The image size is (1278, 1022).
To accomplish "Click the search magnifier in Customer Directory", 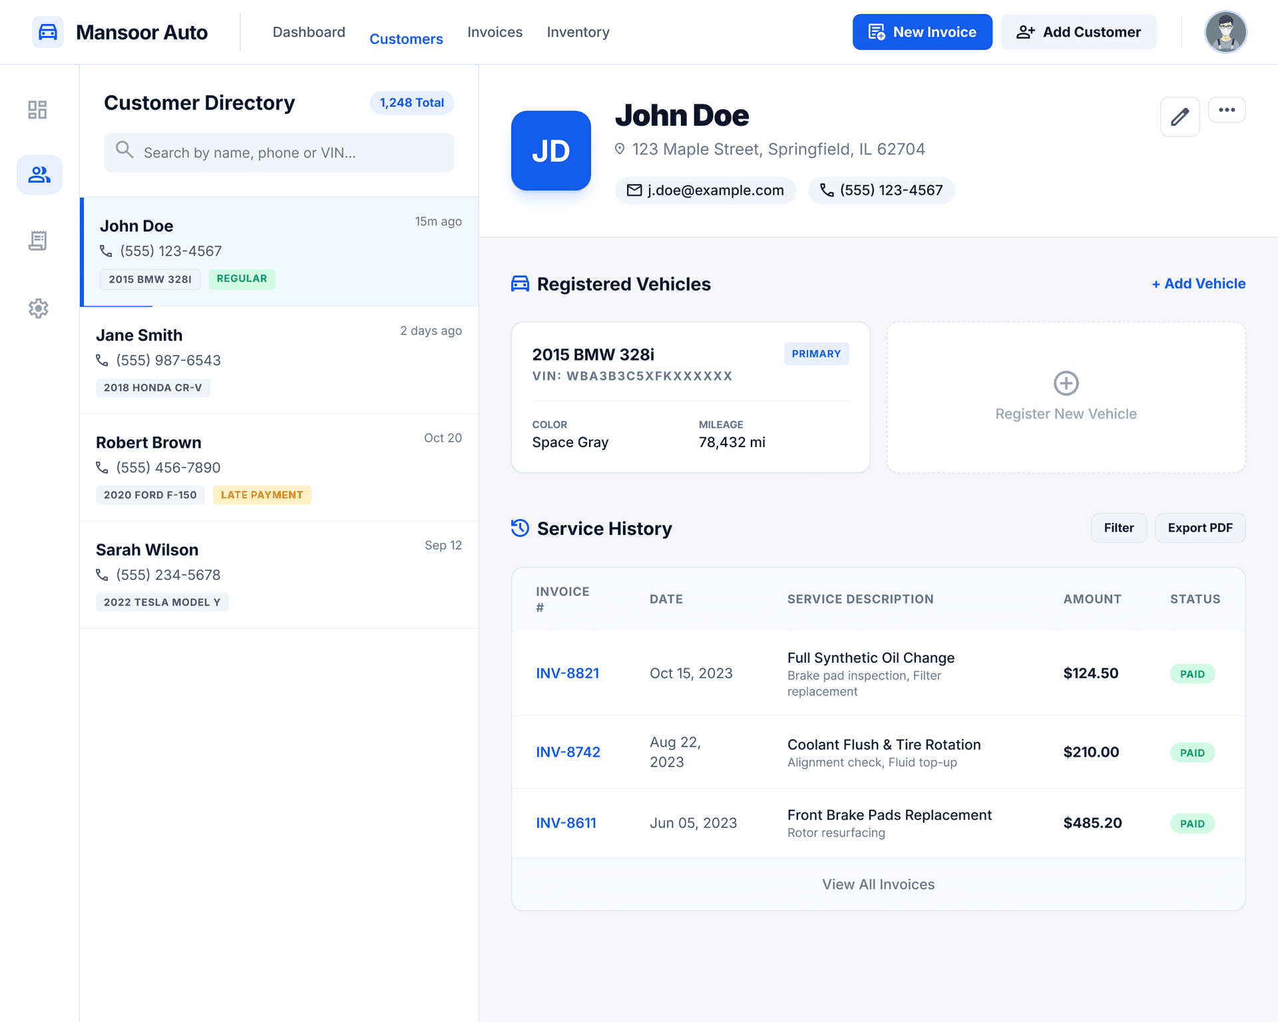I will (x=124, y=152).
